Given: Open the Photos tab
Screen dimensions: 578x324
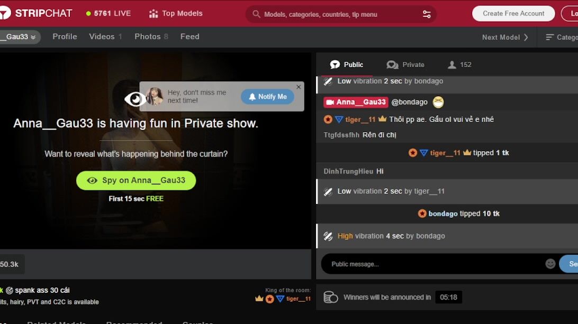Looking at the screenshot, I should coord(151,36).
